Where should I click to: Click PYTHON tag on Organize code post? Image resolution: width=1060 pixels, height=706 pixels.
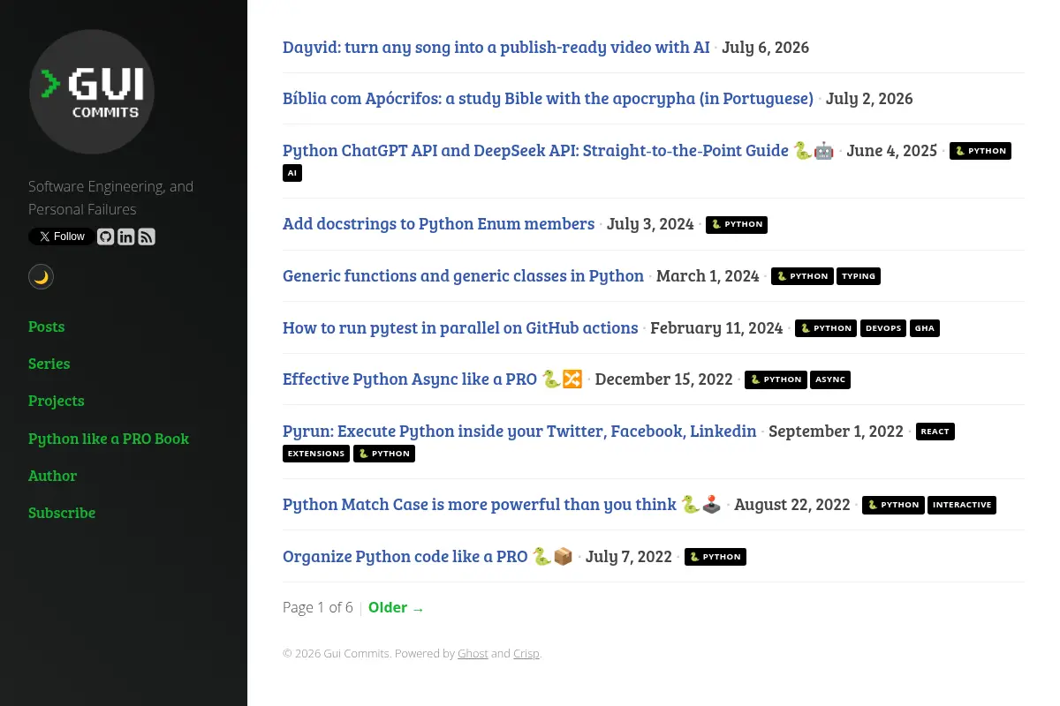[715, 557]
